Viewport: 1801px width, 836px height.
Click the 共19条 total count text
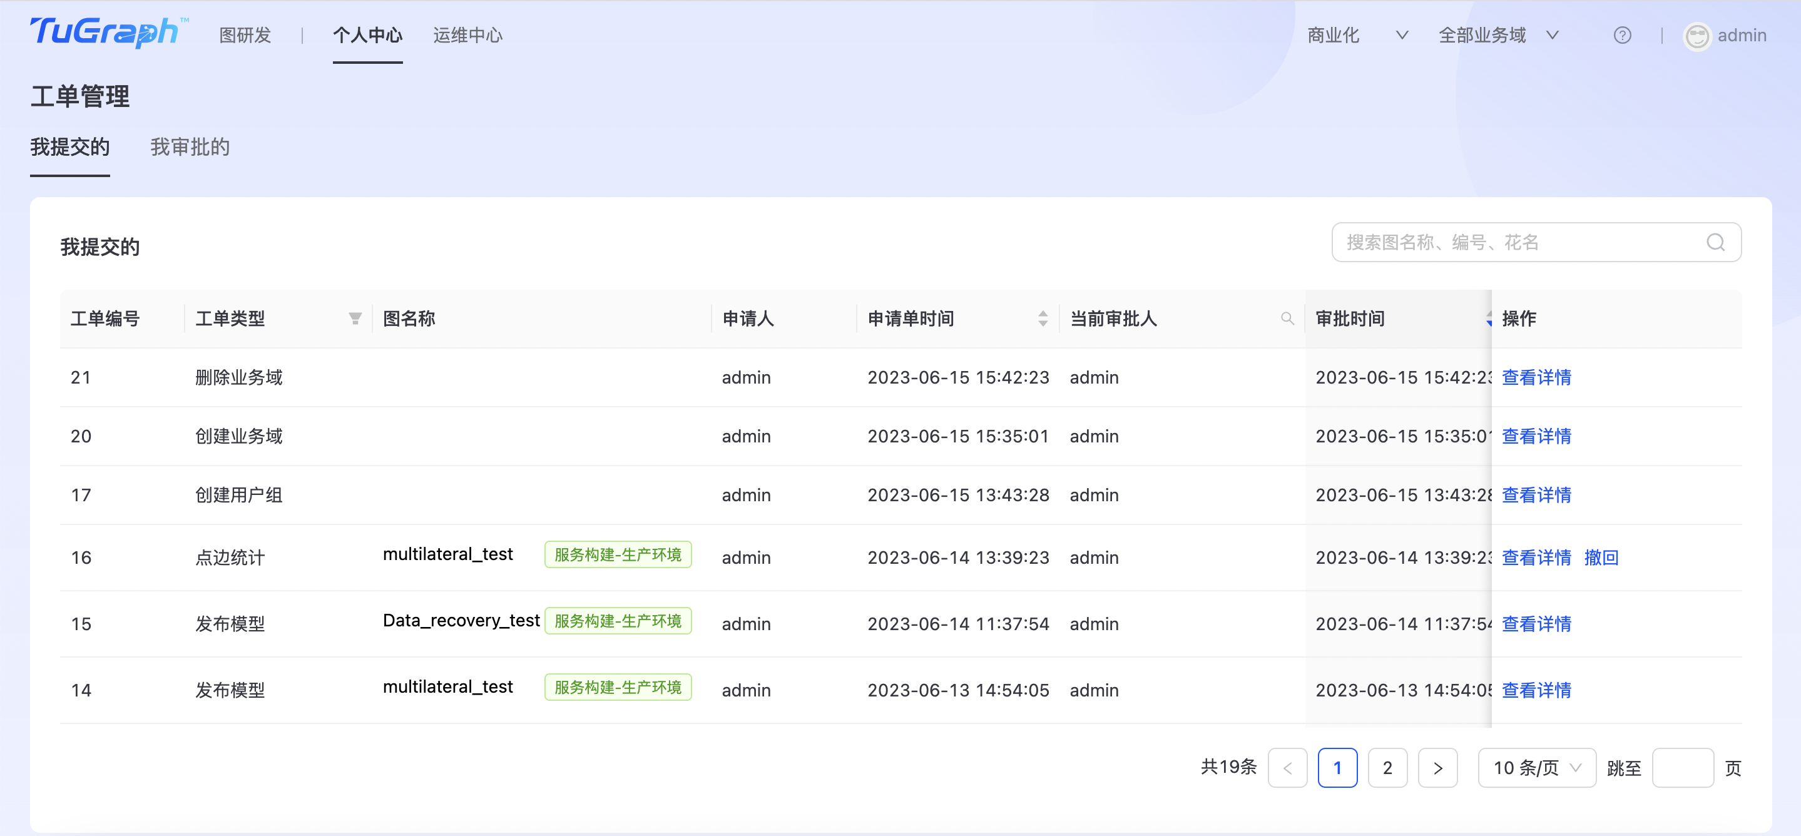[x=1228, y=767]
